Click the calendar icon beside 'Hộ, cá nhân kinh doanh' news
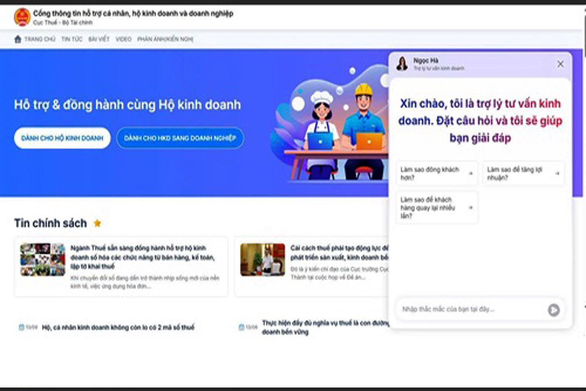 tap(22, 327)
